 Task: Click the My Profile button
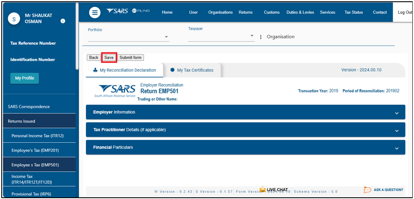25,78
